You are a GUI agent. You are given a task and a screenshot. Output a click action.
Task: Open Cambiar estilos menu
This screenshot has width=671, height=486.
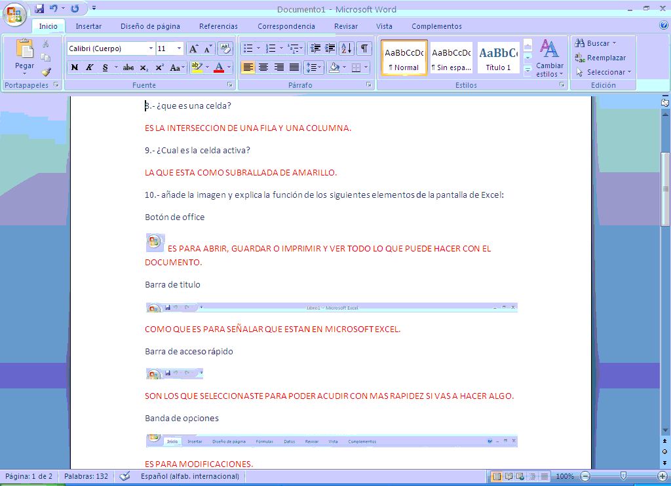click(550, 58)
